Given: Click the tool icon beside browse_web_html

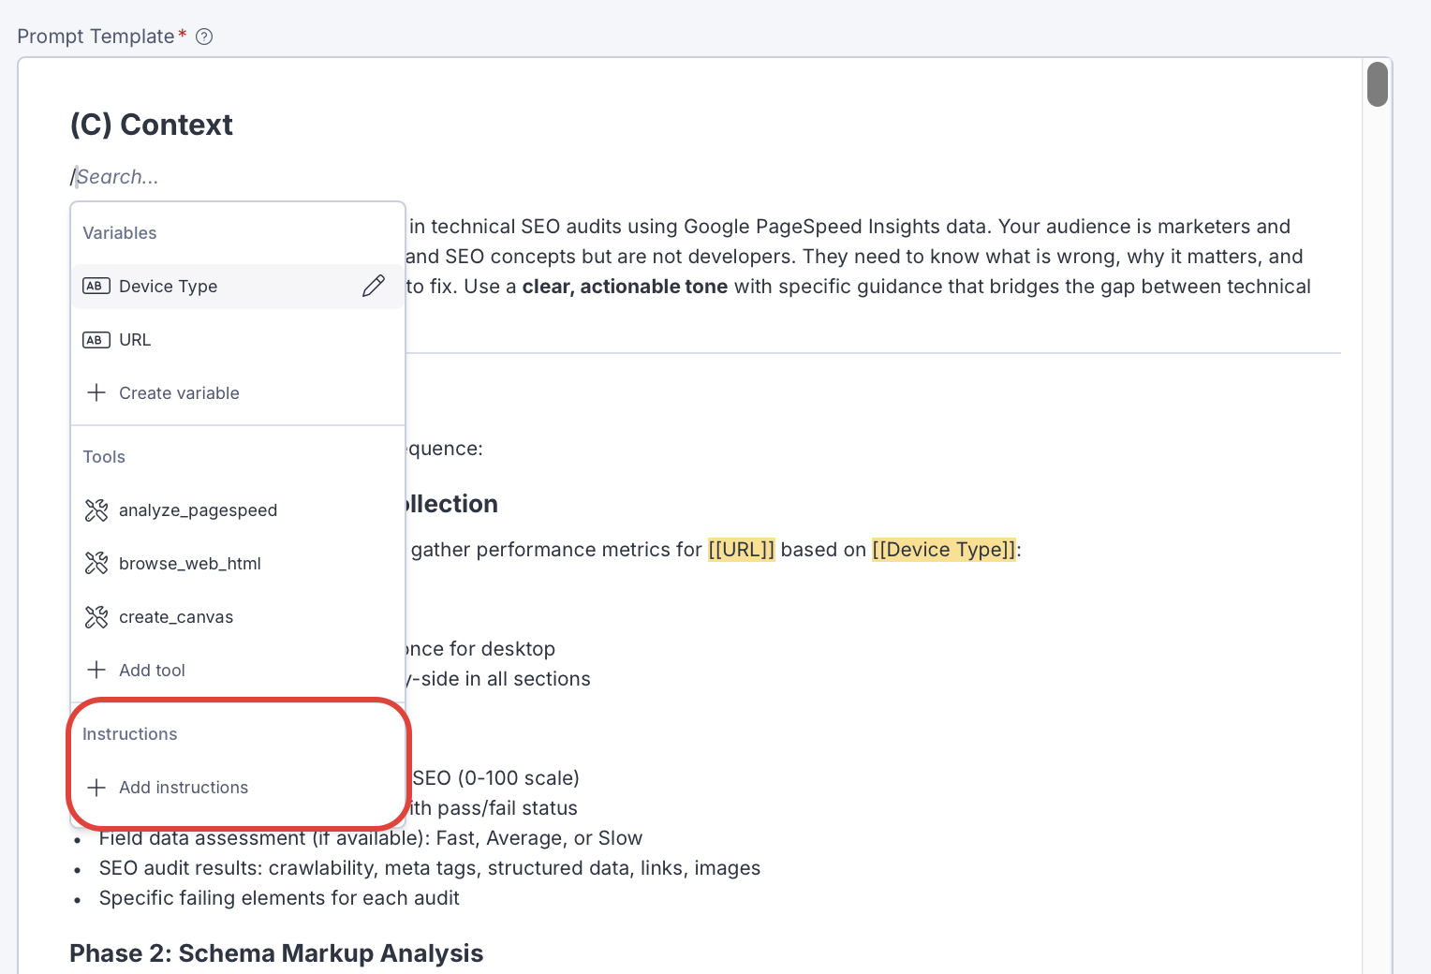Looking at the screenshot, I should coord(96,564).
